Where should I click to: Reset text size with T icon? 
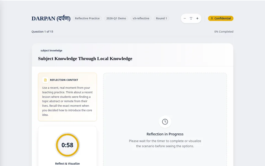[191, 19]
